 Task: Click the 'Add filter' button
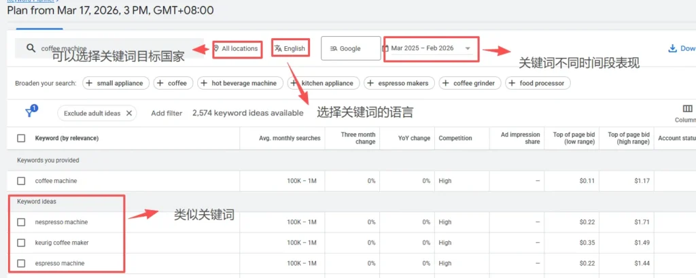pos(167,114)
